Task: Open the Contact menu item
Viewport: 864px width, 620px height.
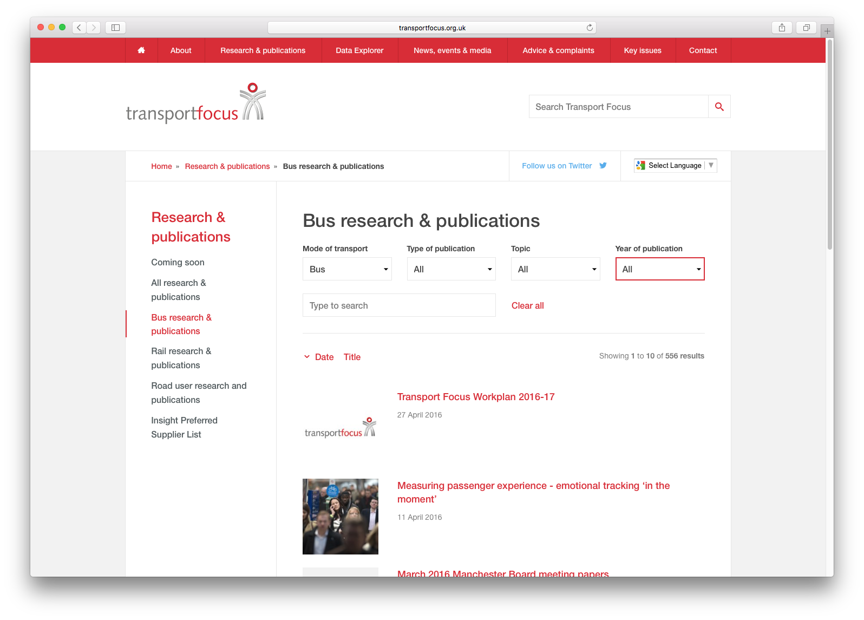Action: click(703, 50)
